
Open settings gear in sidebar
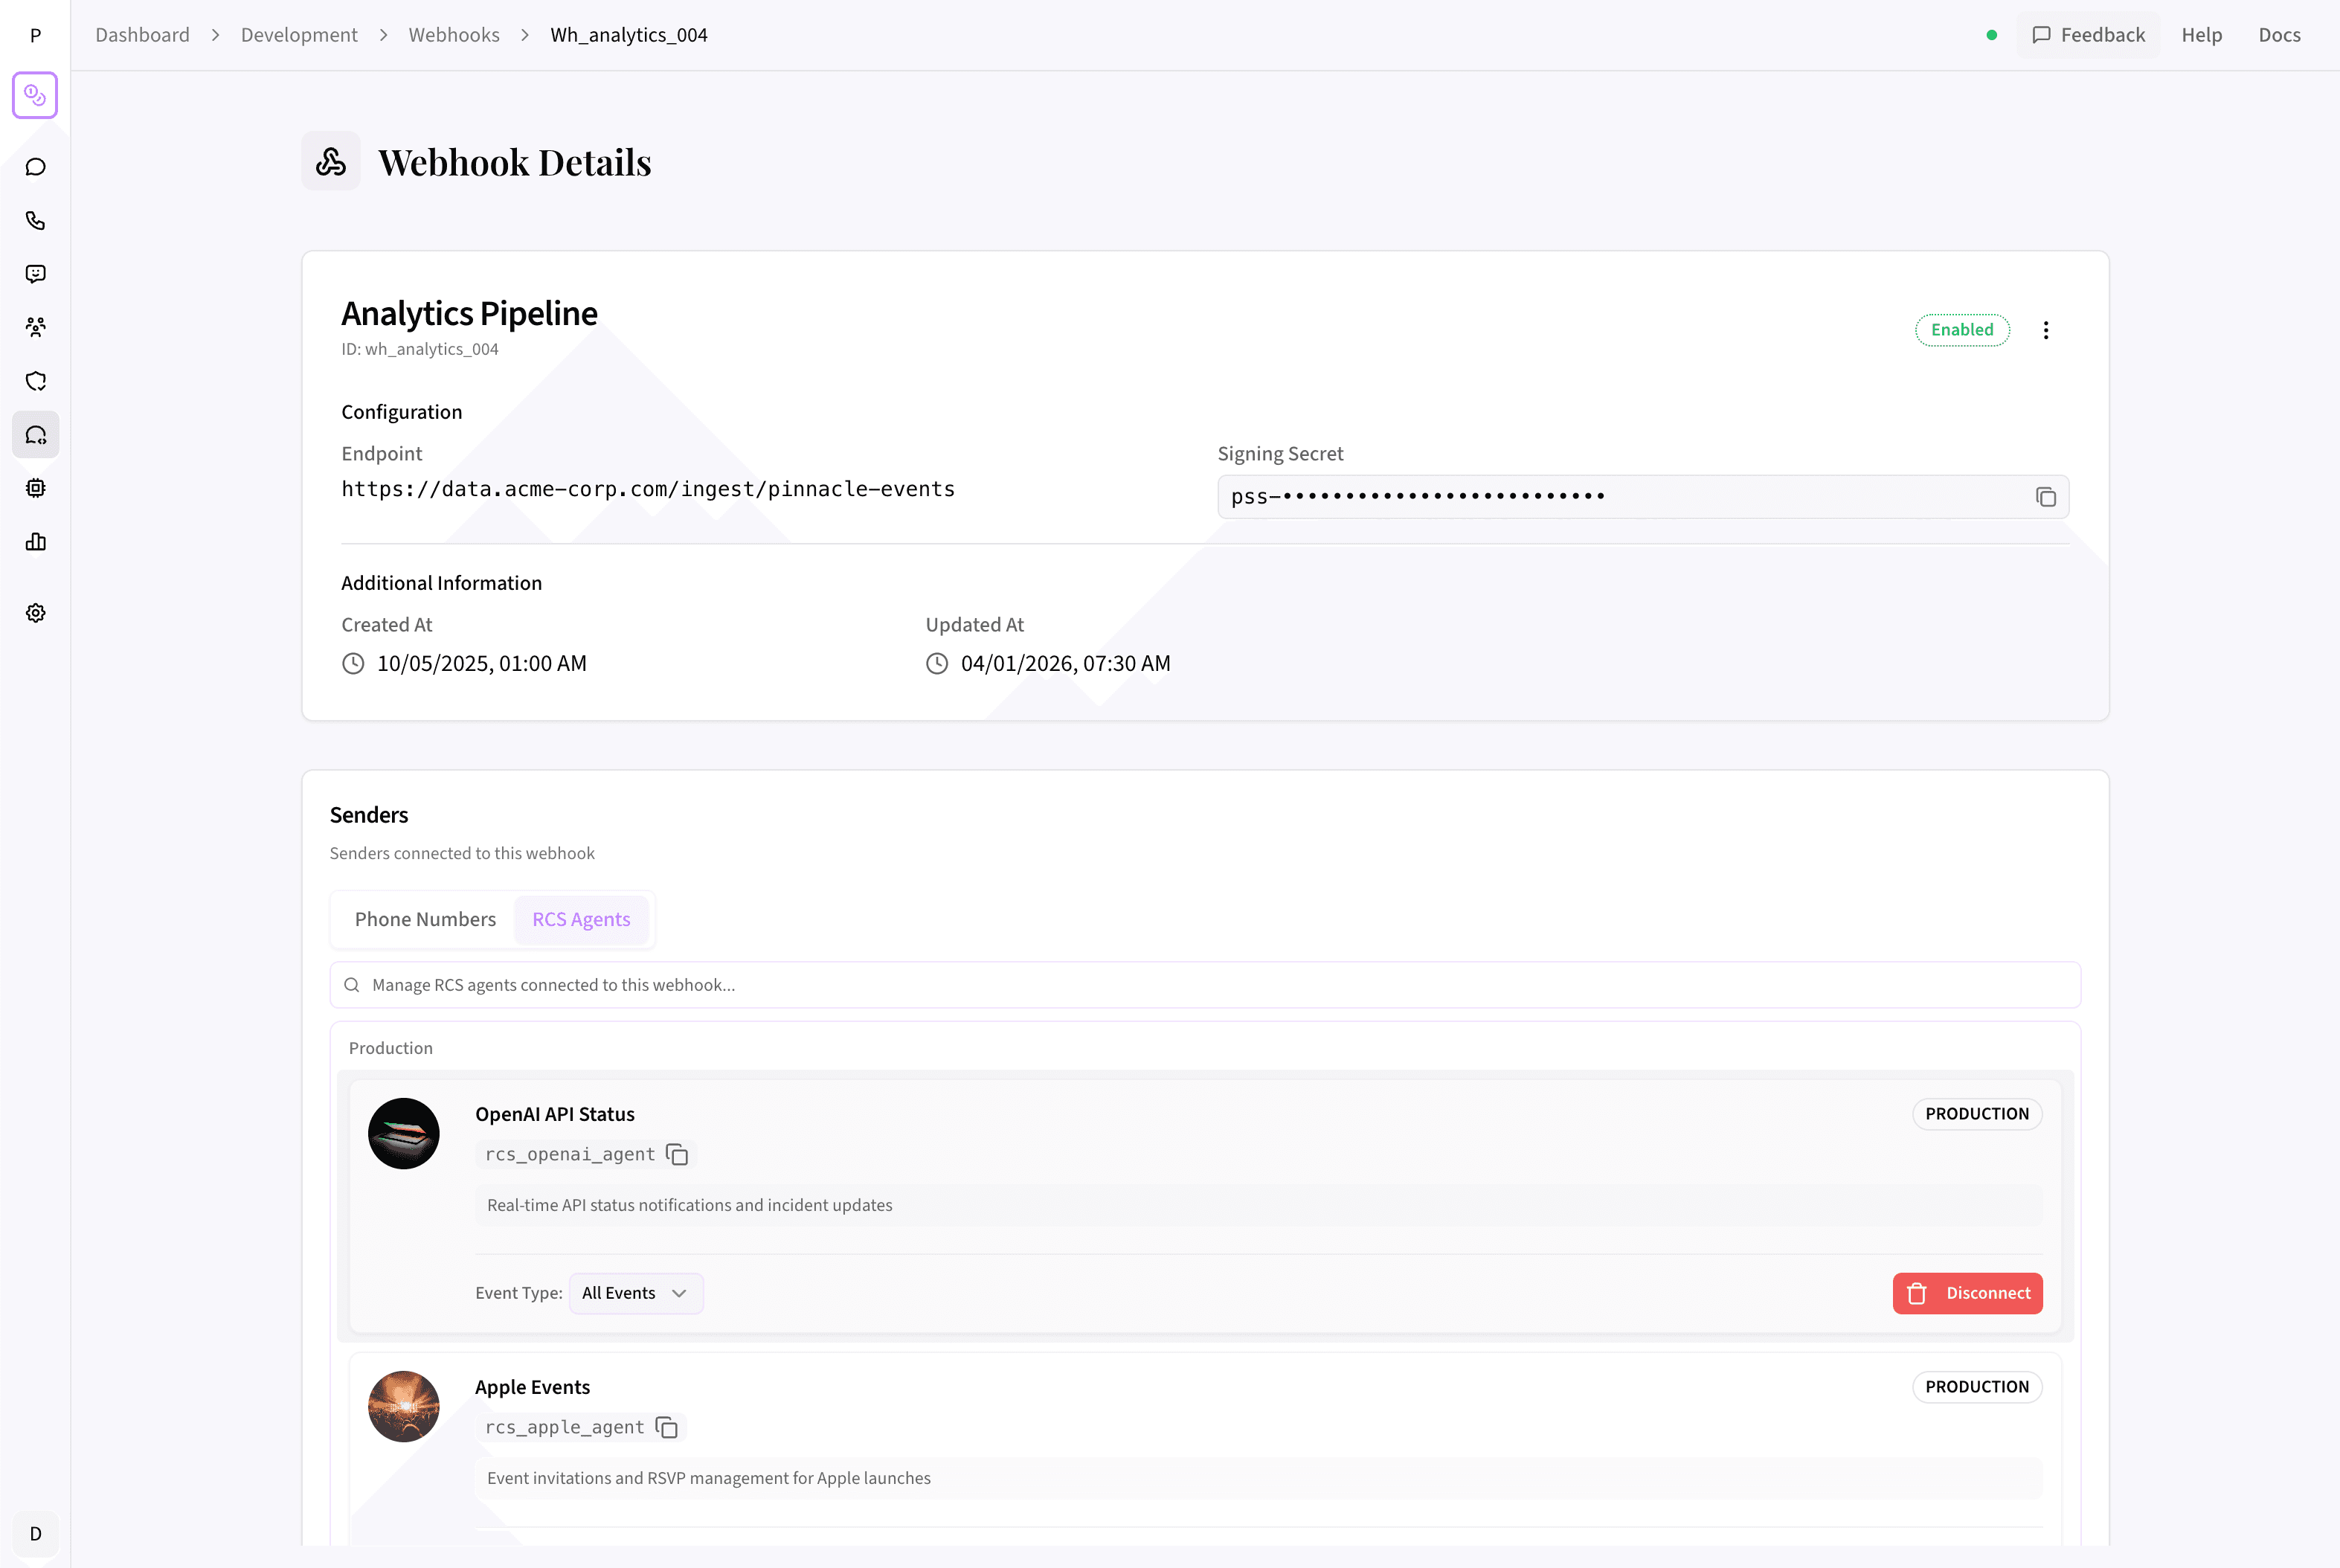pyautogui.click(x=35, y=612)
